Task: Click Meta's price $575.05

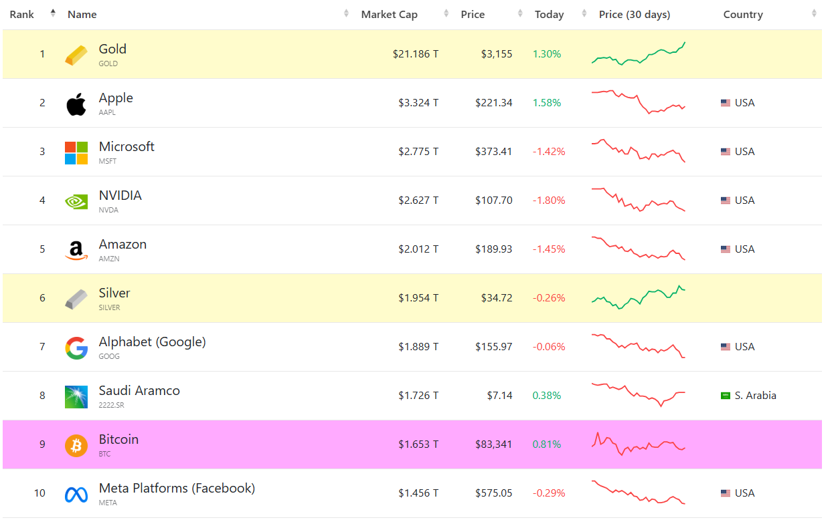Action: (494, 493)
